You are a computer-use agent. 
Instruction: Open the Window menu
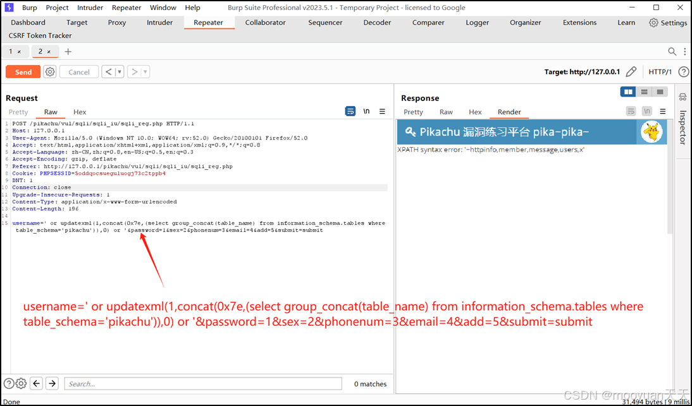point(163,8)
